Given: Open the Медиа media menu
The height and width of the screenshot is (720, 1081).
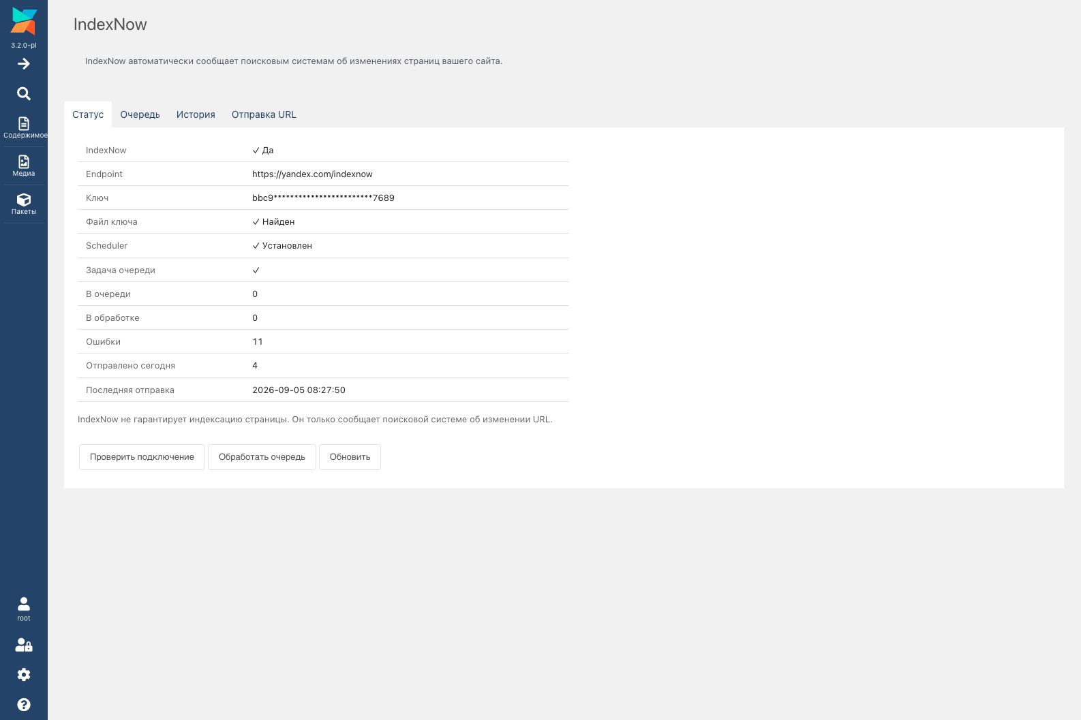Looking at the screenshot, I should (24, 166).
